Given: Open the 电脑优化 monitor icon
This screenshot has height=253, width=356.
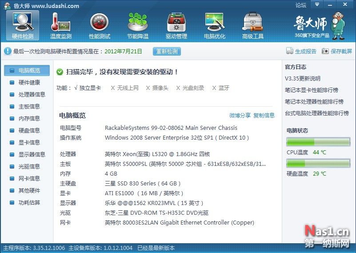Looking at the screenshot, I should (215, 25).
